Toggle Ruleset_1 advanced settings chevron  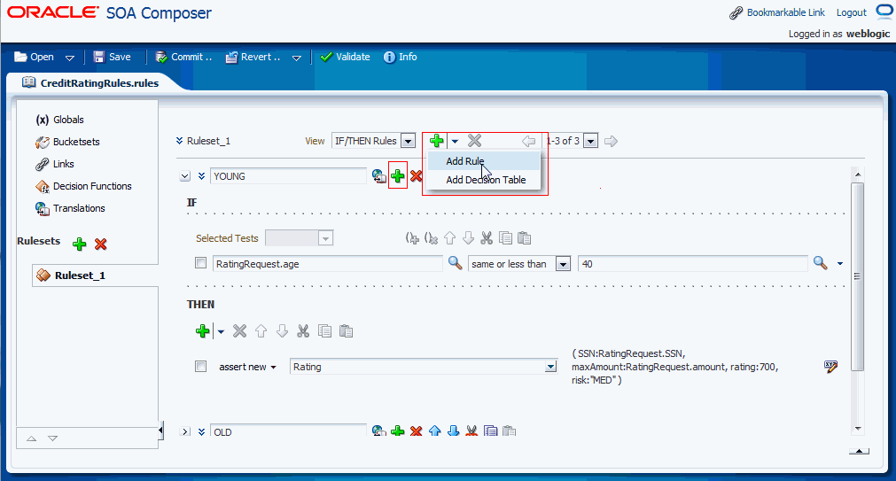(x=179, y=141)
